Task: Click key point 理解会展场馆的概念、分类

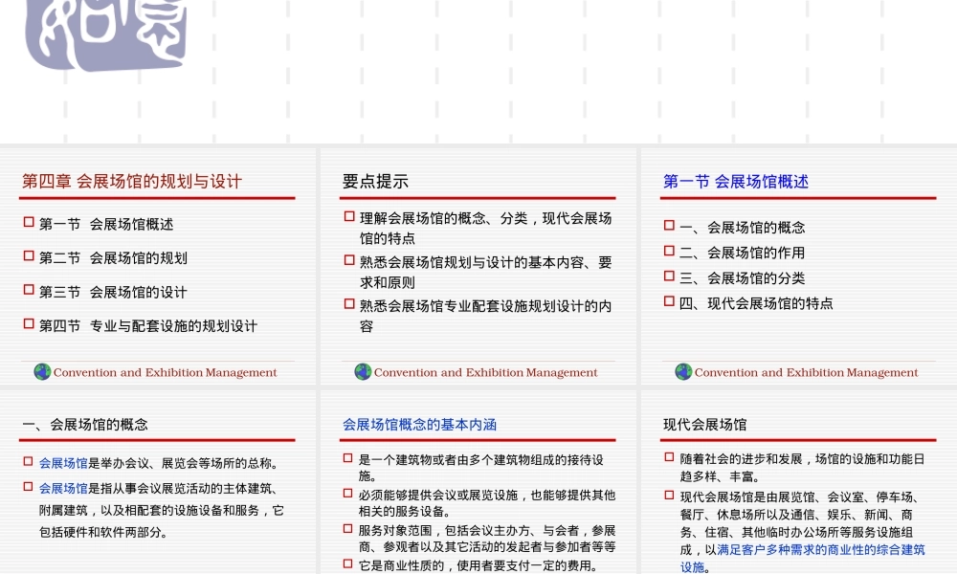Action: coord(486,228)
